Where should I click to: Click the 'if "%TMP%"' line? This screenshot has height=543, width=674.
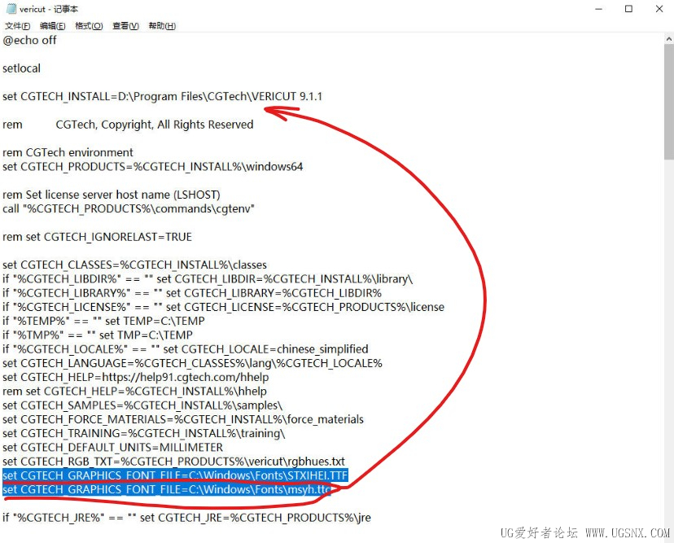coord(98,335)
